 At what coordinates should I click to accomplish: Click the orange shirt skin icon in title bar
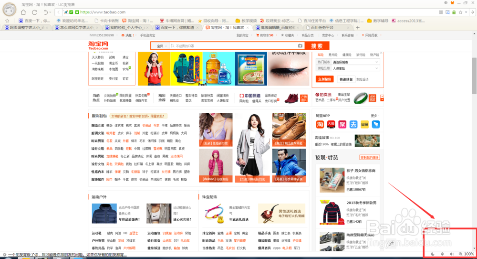point(452,3)
